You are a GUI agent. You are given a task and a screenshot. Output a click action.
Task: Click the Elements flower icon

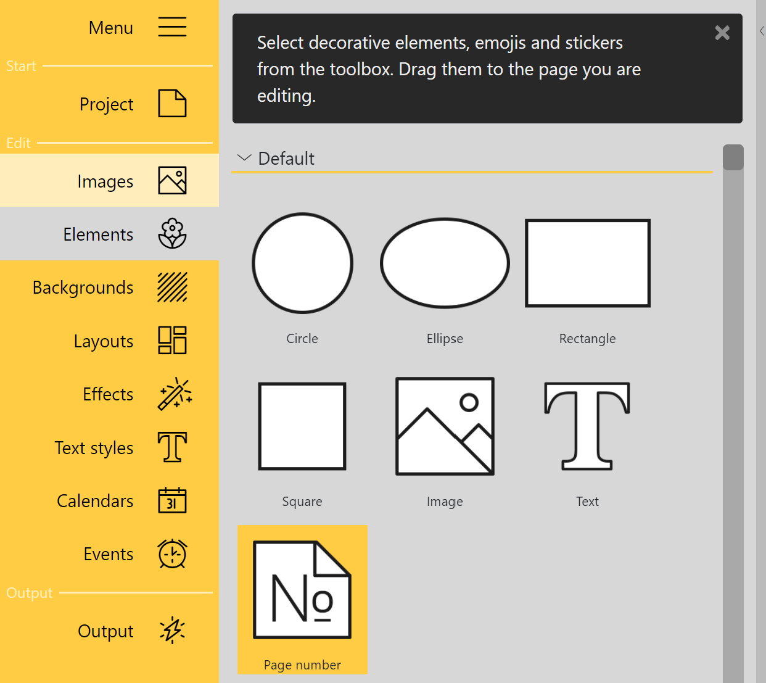click(x=172, y=234)
